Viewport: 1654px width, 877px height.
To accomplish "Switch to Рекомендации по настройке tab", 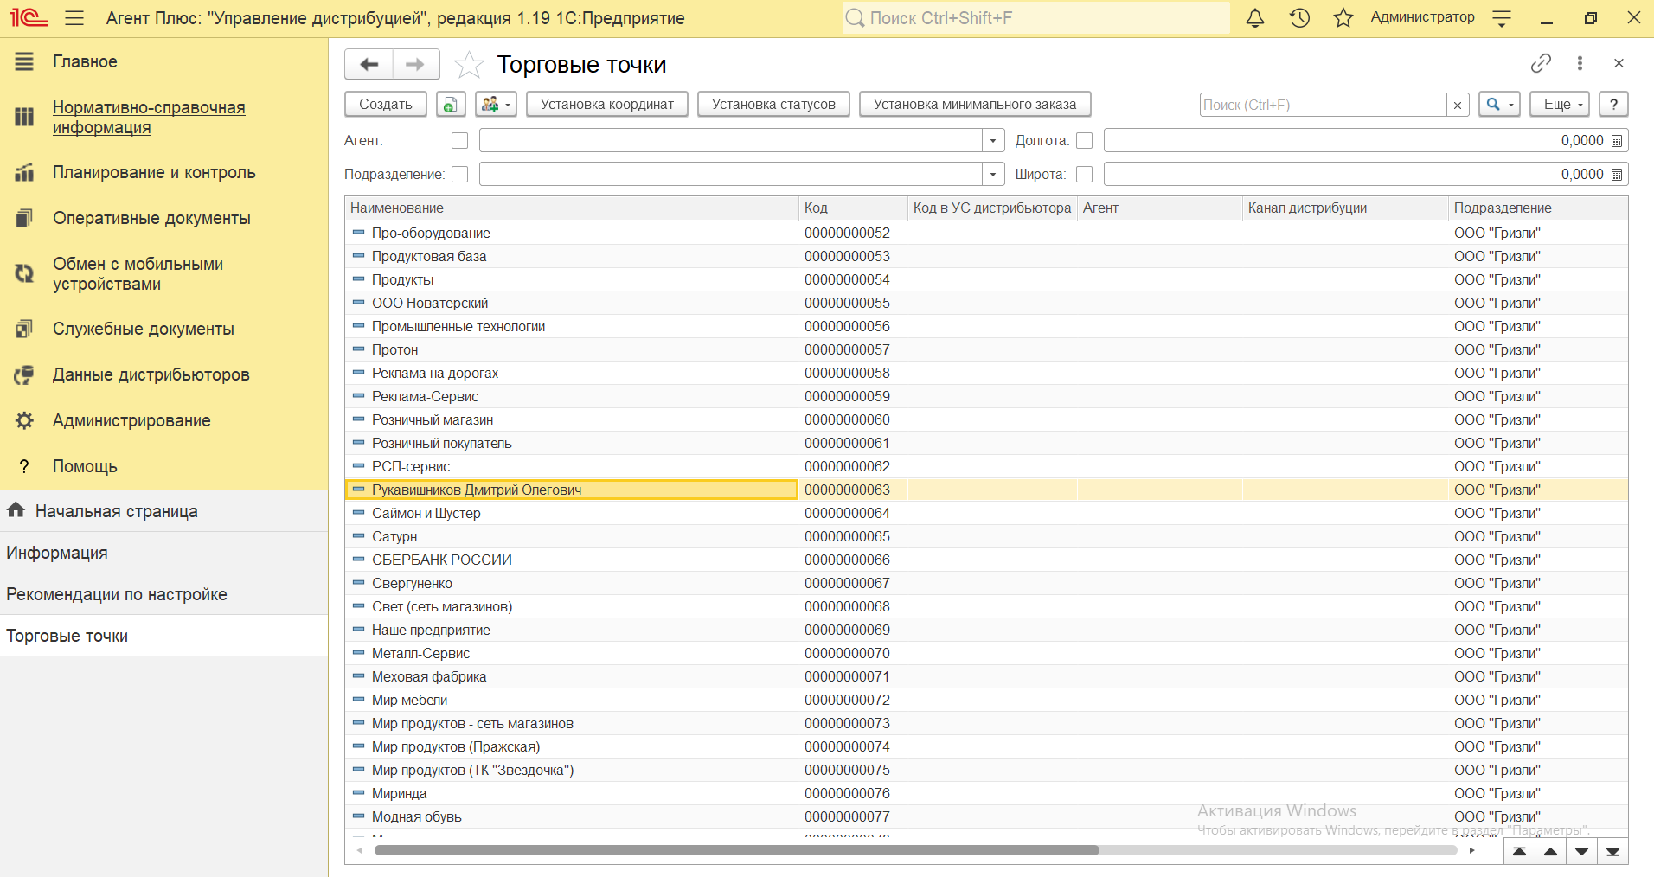I will click(163, 594).
